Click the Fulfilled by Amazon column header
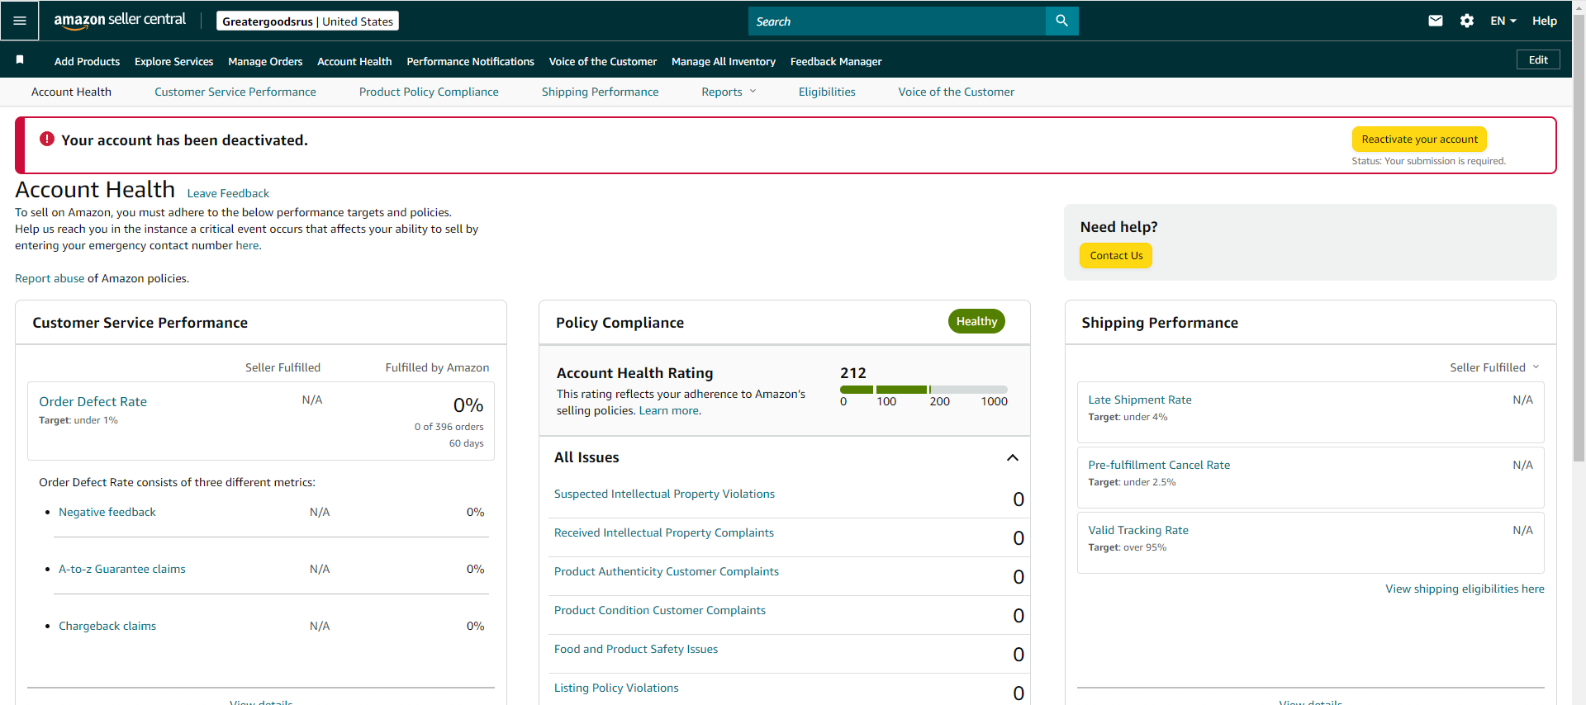1586x705 pixels. coord(437,367)
